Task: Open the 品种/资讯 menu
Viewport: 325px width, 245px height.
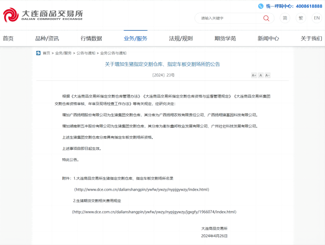Action: click(47, 39)
